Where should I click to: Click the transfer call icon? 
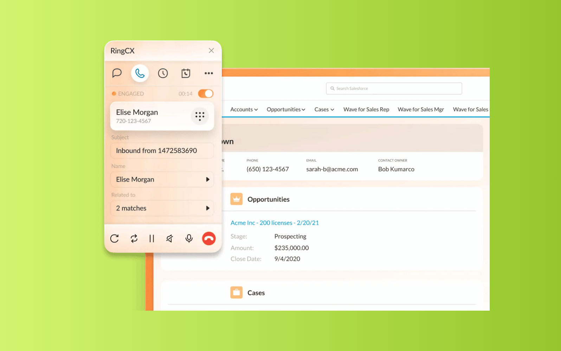coord(134,239)
